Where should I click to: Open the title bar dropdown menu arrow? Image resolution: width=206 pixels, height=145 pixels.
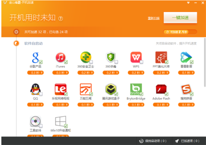tap(188, 3)
